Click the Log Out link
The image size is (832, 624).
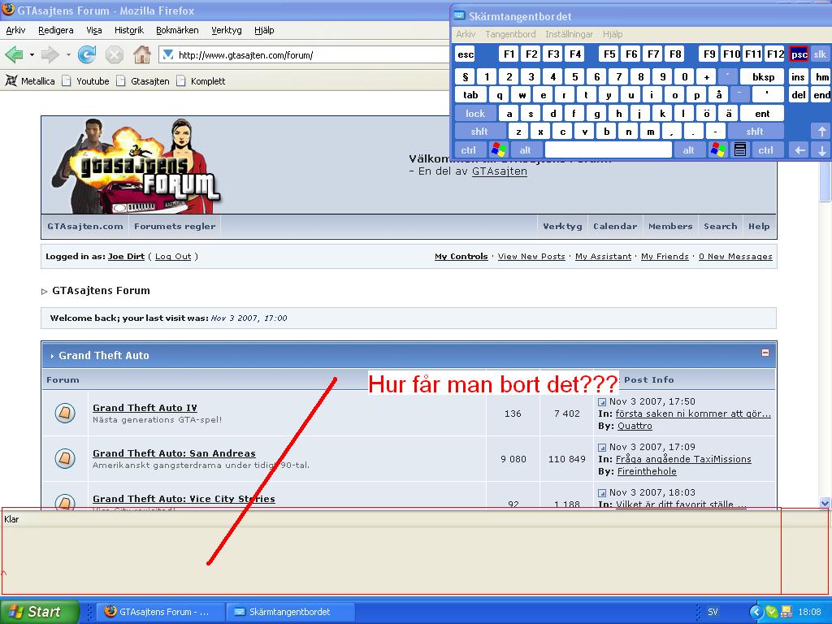click(173, 256)
